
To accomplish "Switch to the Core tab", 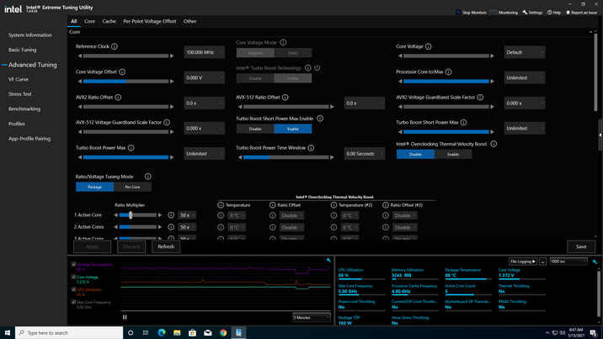I will (x=89, y=22).
